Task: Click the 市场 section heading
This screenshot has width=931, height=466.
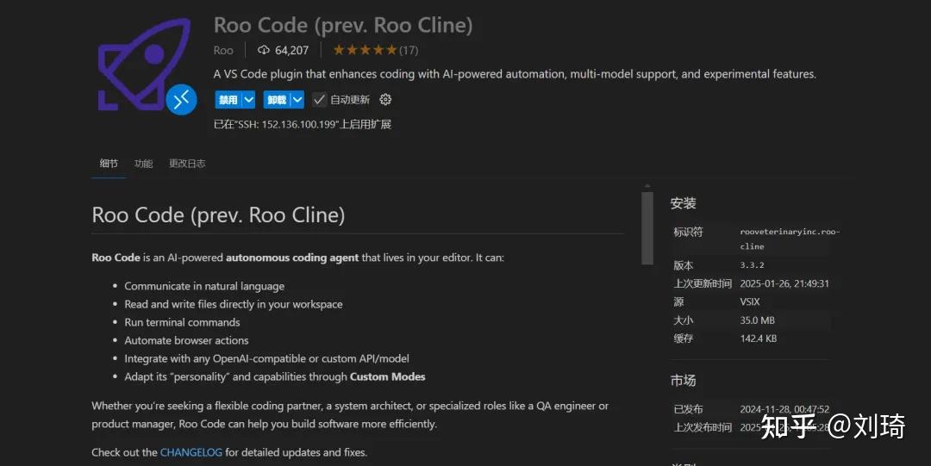Action: tap(683, 381)
